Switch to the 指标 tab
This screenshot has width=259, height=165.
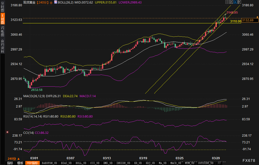pos(10,163)
